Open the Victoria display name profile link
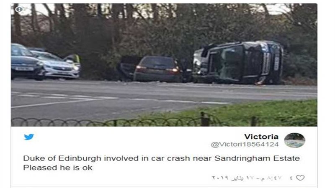Screen dimensions: 335x188 (x=261, y=137)
